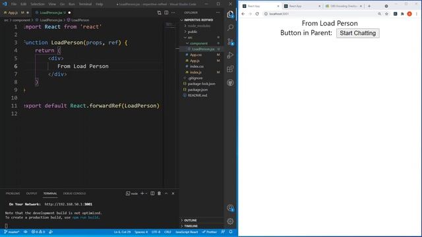The height and width of the screenshot is (237, 422).
Task: Bookmark this page with the star icon
Action: 387,14
